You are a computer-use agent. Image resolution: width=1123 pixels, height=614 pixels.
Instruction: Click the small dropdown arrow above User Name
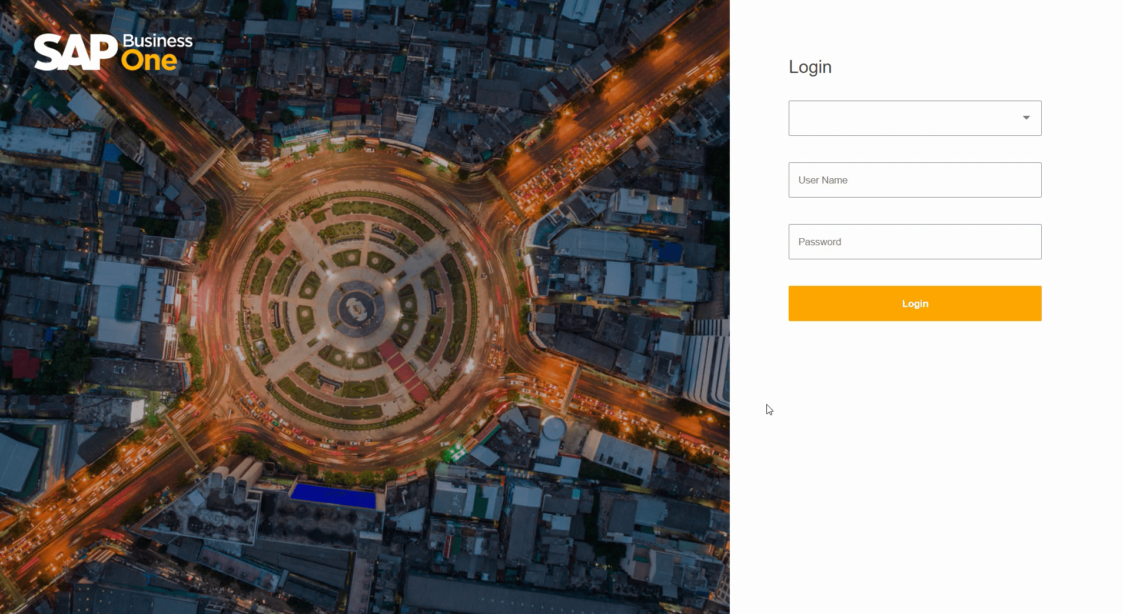1026,118
